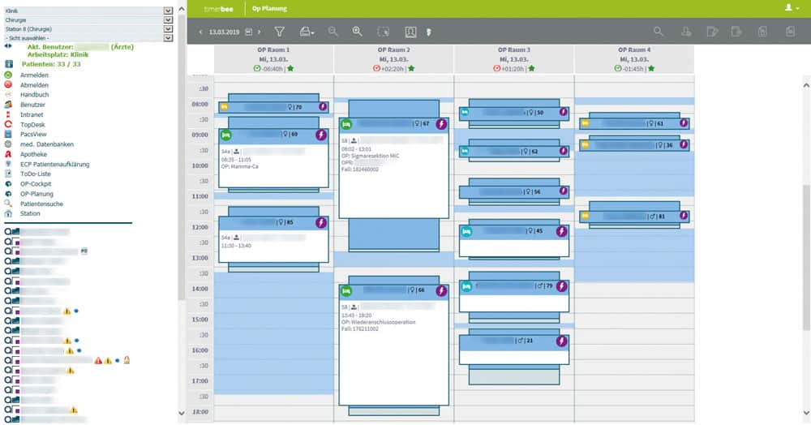This screenshot has height=425, width=811.
Task: Toggle the star favorite for OP Raum 1
Action: (291, 68)
